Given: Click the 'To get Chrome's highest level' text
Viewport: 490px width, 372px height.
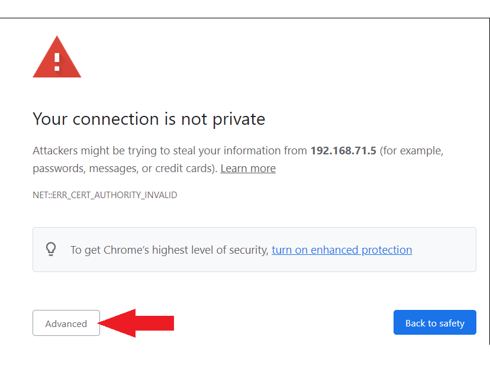Looking at the screenshot, I should click(169, 250).
